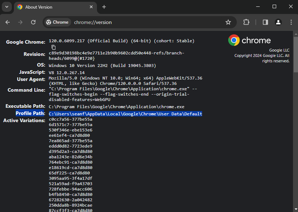Click the highlighted User Data\Default path
Image resolution: width=298 pixels, height=212 pixels.
point(126,114)
